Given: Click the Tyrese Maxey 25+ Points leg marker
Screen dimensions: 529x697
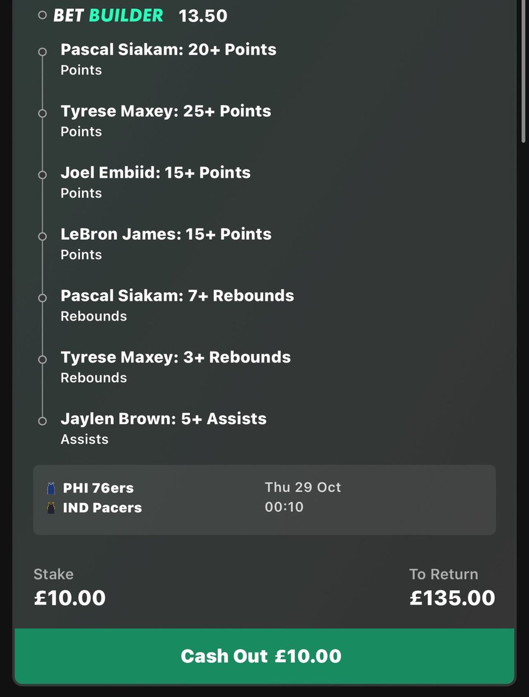Looking at the screenshot, I should pos(42,114).
